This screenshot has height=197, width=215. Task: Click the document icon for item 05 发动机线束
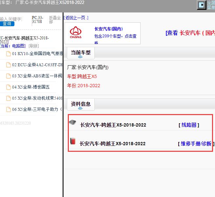coord(9,98)
